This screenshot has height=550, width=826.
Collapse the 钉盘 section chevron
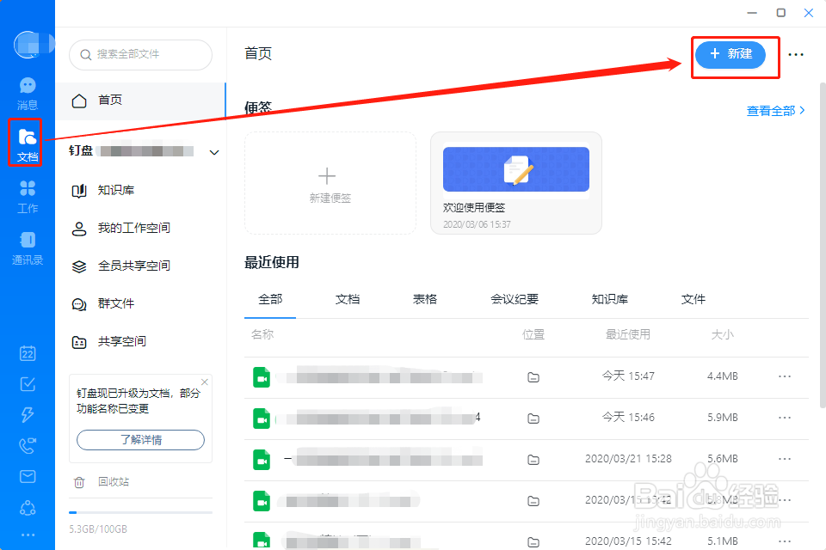tap(213, 151)
